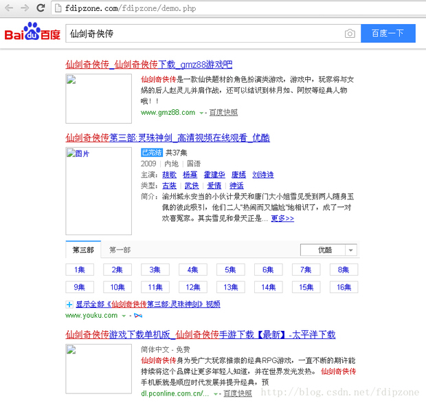426x403 pixels.
Task: Open 百度快照 for pconline result
Action: point(238,393)
